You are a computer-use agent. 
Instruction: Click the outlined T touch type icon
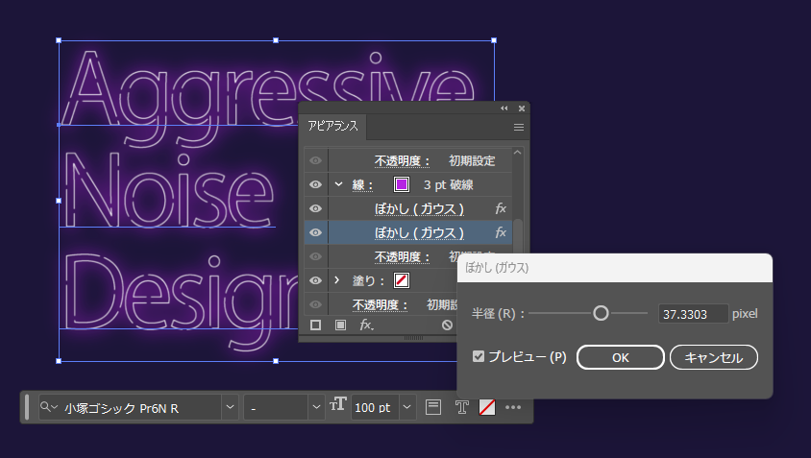click(x=461, y=408)
